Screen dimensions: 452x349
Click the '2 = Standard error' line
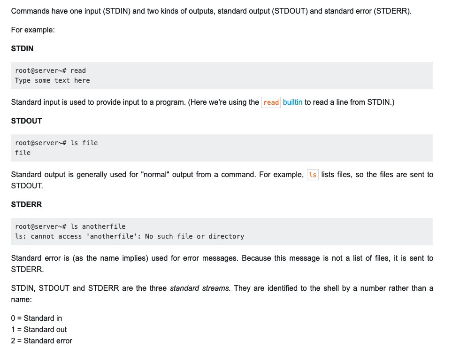[41, 341]
